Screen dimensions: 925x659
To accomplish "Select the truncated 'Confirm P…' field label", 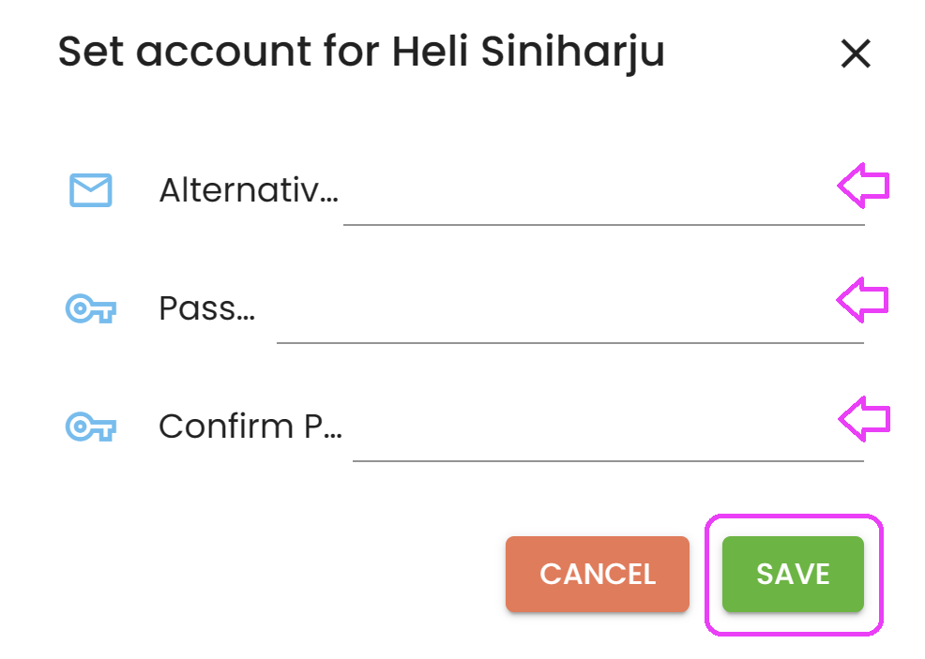I will 250,427.
